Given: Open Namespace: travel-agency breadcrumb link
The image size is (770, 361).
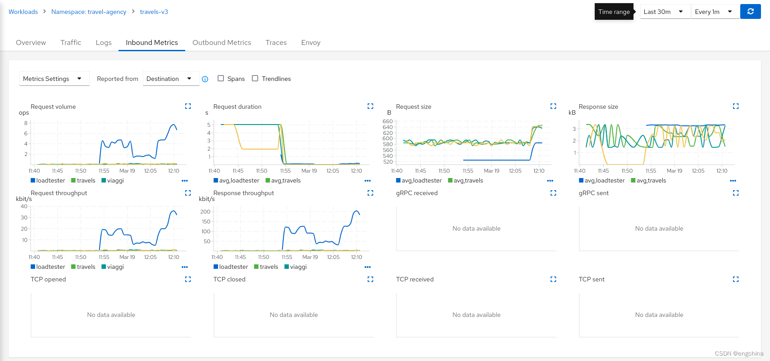Looking at the screenshot, I should point(89,12).
